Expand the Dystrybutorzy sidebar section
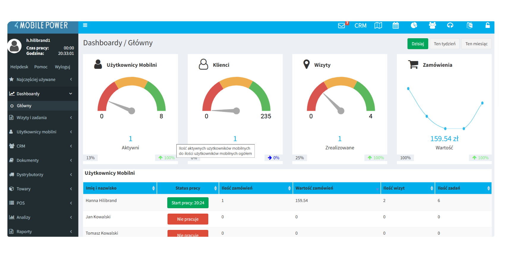The height and width of the screenshot is (267, 505). point(40,175)
